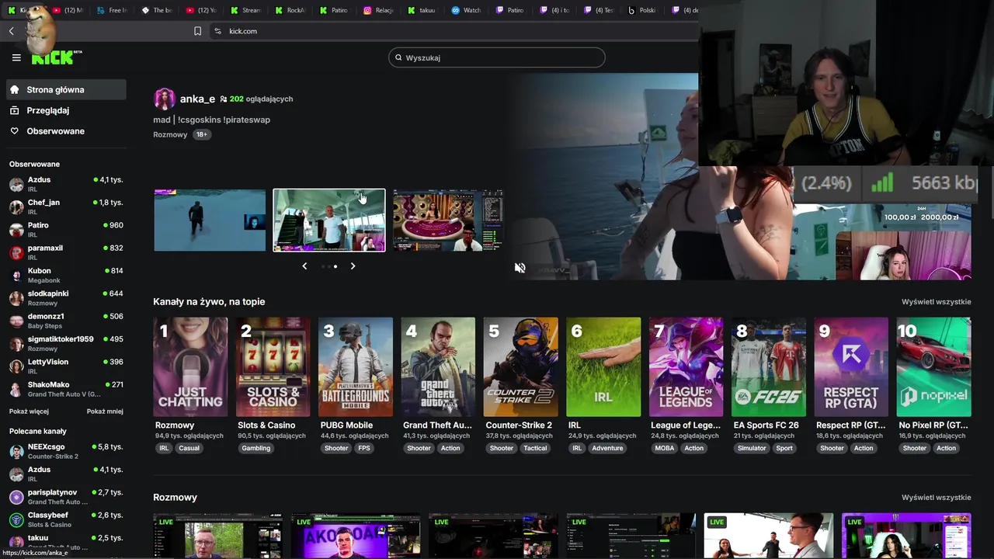Viewport: 994px width, 559px height.
Task: Open Grand Theft Auto category card
Action: point(438,366)
